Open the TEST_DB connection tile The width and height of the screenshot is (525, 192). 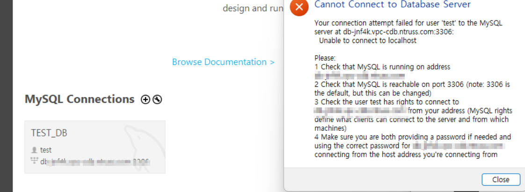tap(95, 147)
